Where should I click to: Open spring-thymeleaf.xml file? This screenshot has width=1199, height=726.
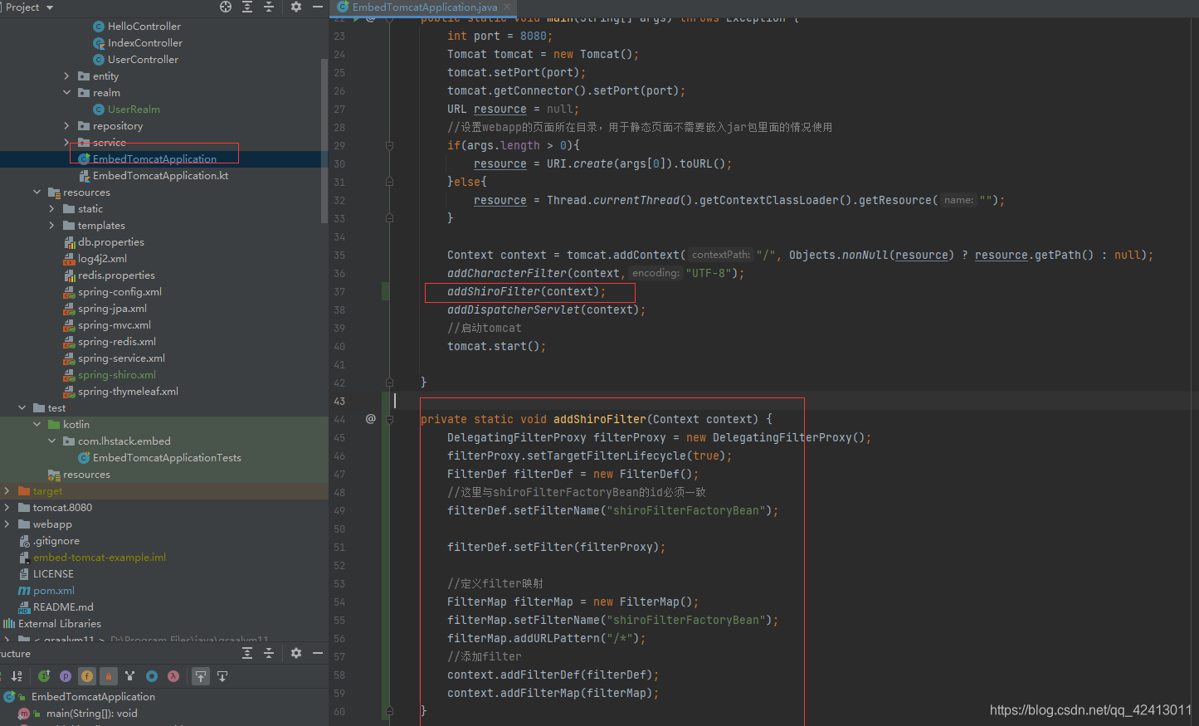[128, 392]
